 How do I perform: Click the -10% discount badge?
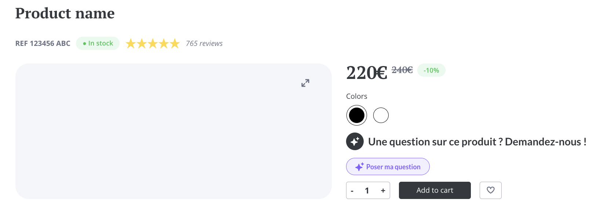431,70
